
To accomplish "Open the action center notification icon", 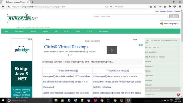I will coord(171,100).
